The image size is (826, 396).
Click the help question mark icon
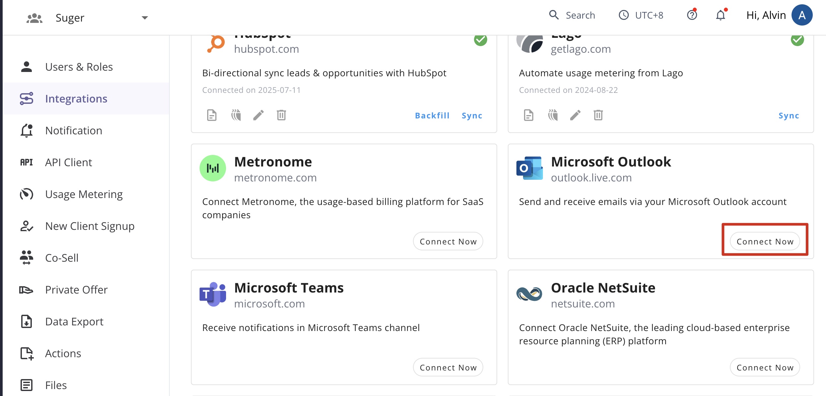click(692, 15)
